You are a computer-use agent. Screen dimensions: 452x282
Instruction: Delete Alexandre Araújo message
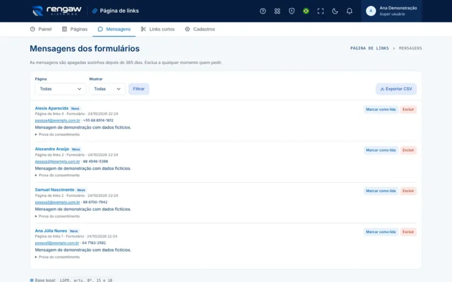pos(408,150)
